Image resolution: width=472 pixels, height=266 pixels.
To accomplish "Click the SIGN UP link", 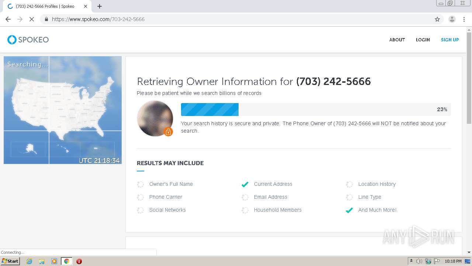I will (450, 40).
